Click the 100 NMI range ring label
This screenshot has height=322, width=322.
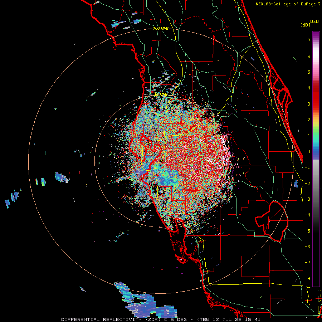click(161, 28)
